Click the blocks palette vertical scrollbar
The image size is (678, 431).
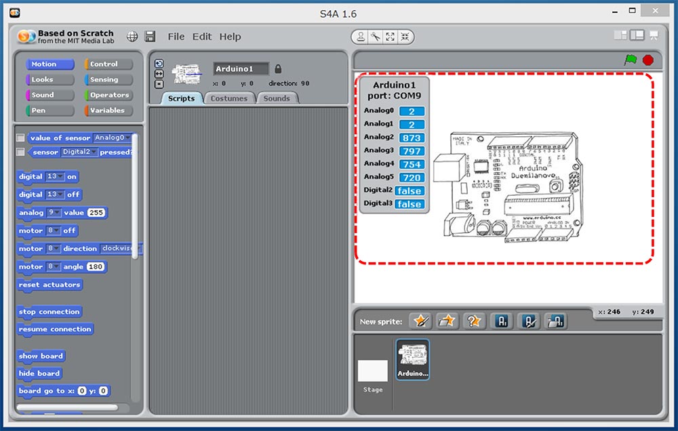[134, 196]
